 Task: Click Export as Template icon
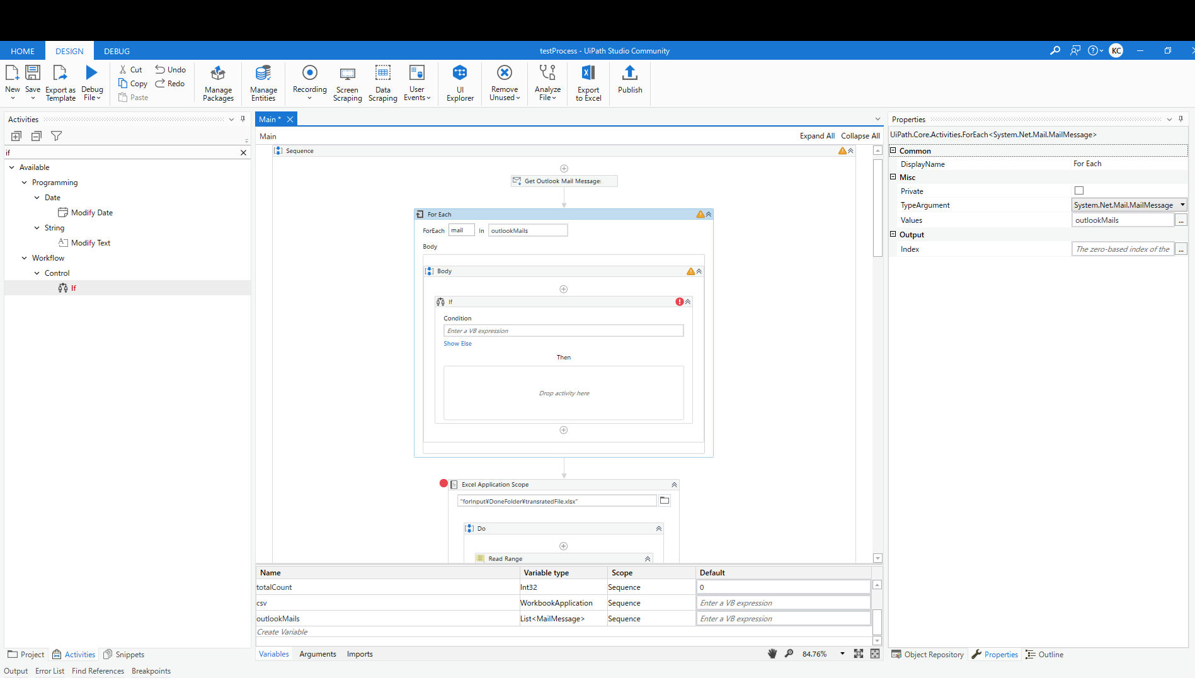60,73
